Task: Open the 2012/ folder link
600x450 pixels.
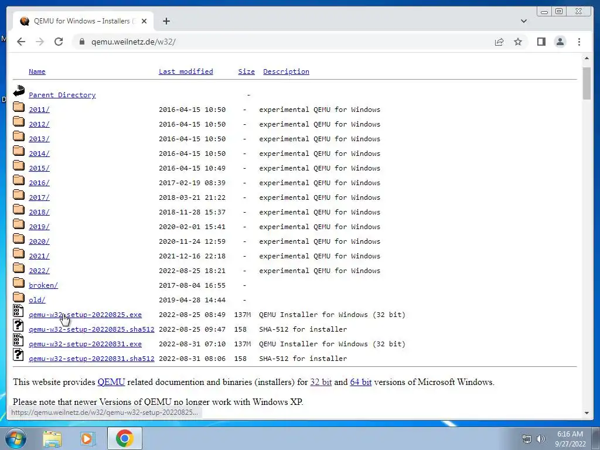Action: click(x=39, y=124)
